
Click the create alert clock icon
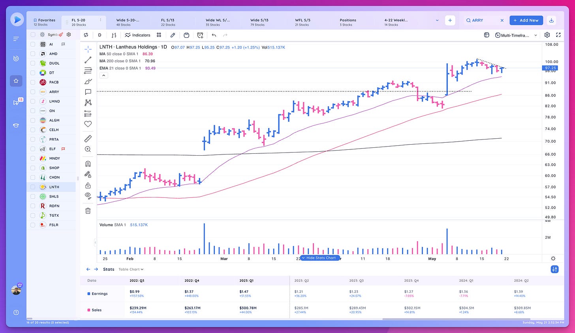(200, 35)
